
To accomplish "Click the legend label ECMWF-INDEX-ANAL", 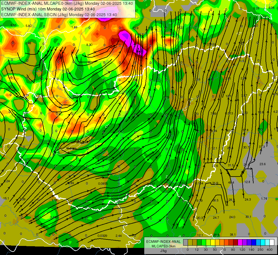I will tap(163, 242).
